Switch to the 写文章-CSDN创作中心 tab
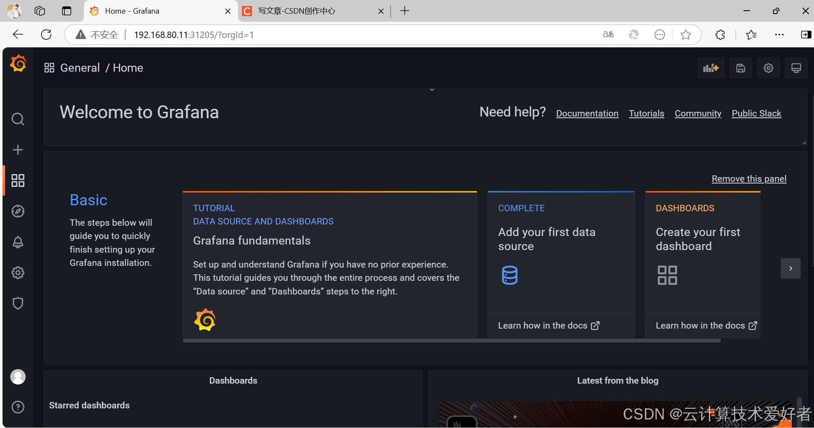Image resolution: width=814 pixels, height=428 pixels. [314, 11]
